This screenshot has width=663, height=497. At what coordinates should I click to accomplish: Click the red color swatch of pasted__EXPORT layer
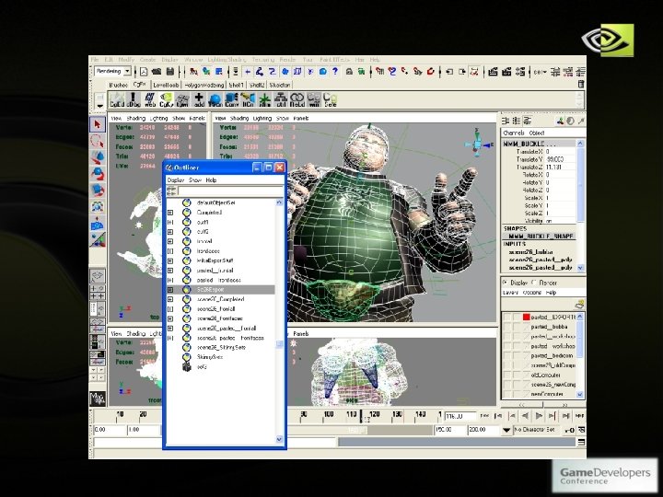526,317
